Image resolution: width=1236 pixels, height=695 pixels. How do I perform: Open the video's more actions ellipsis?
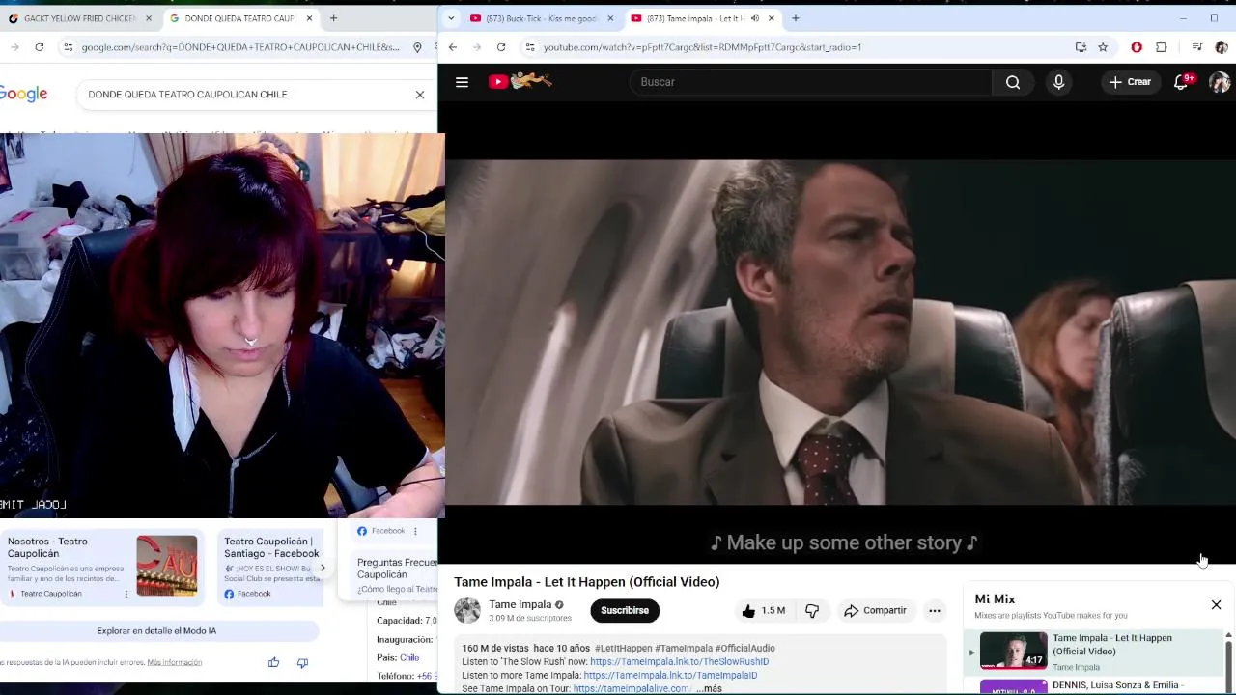[934, 610]
